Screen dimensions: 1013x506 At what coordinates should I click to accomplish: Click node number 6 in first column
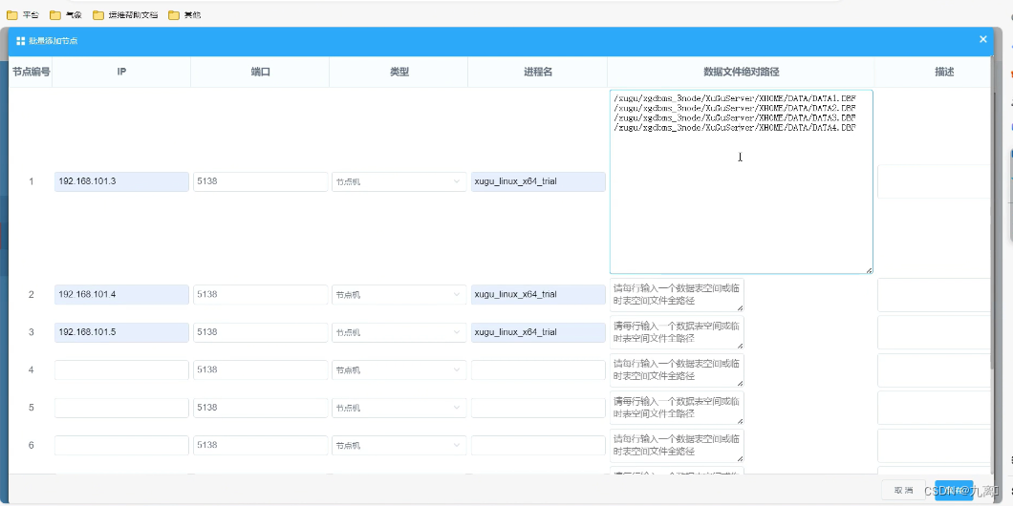coord(31,445)
